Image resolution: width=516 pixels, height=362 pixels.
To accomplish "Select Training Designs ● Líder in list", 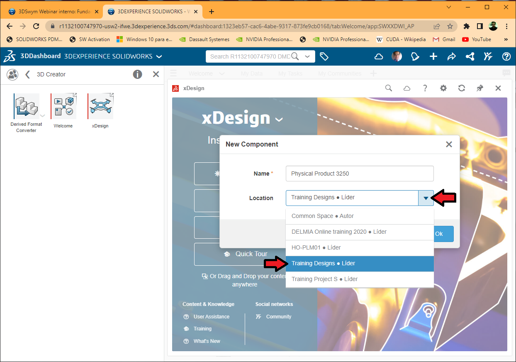I will pos(360,264).
